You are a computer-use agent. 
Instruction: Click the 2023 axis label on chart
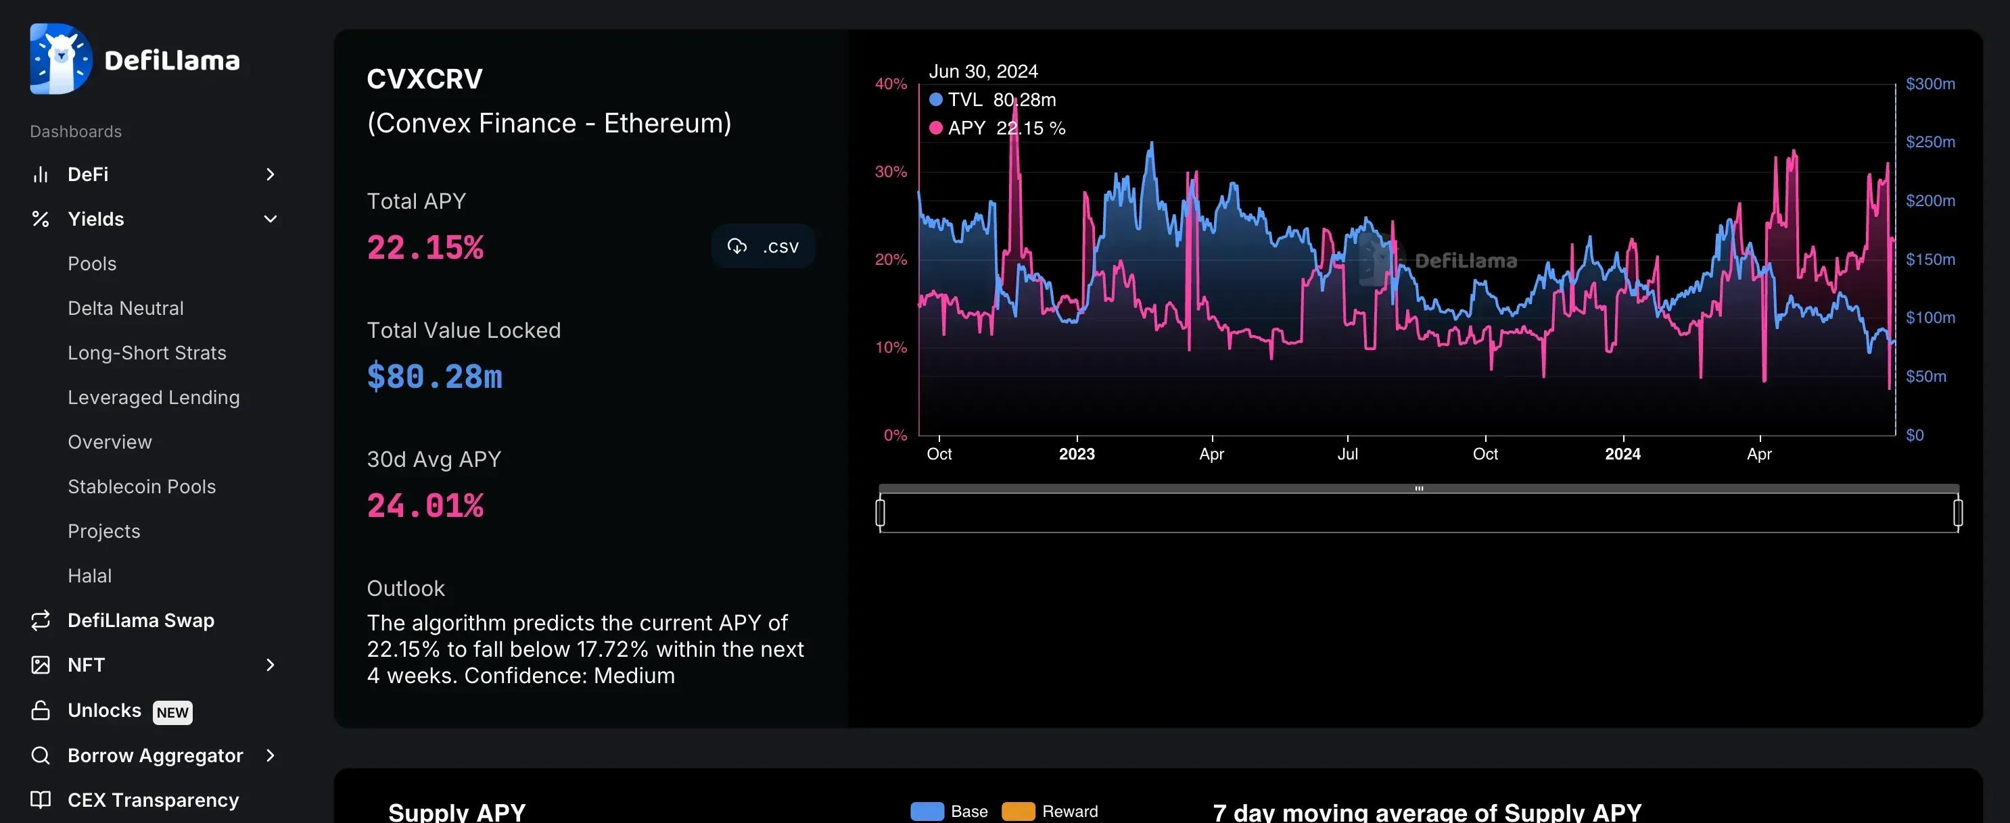pyautogui.click(x=1077, y=453)
